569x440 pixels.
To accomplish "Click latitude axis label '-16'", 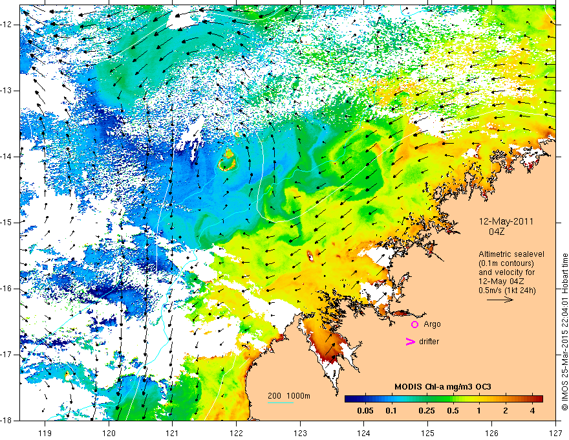I will [6, 289].
